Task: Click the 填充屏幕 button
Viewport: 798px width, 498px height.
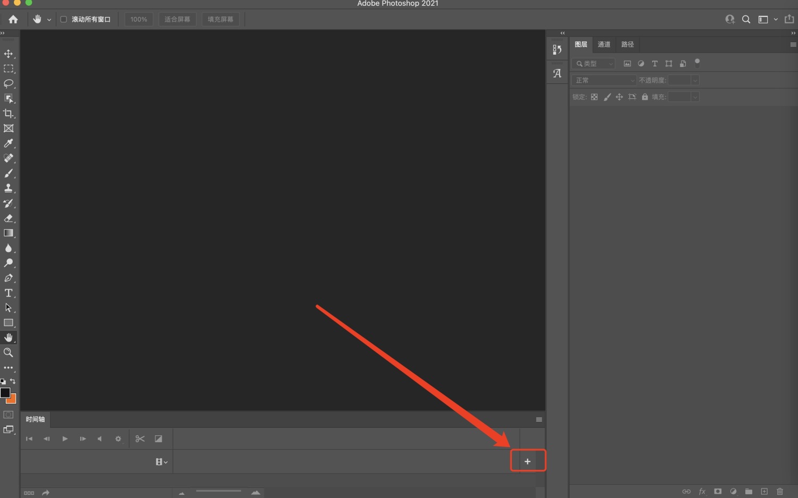Action: pos(220,19)
